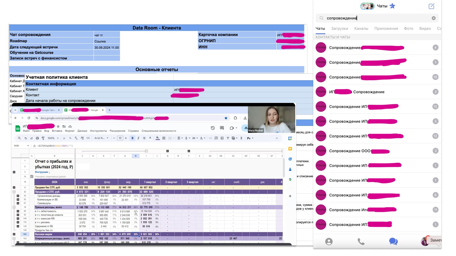The height and width of the screenshot is (256, 456).
Task: Open the name box dropdown beside H141
Action: (28, 146)
